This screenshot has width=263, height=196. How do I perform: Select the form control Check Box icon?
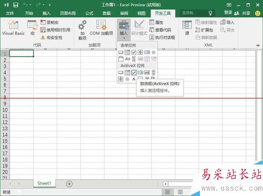coord(134,52)
